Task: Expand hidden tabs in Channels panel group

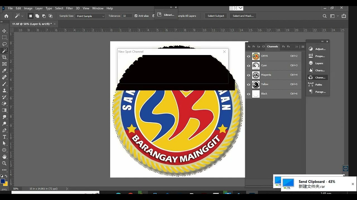Action: coord(296,47)
